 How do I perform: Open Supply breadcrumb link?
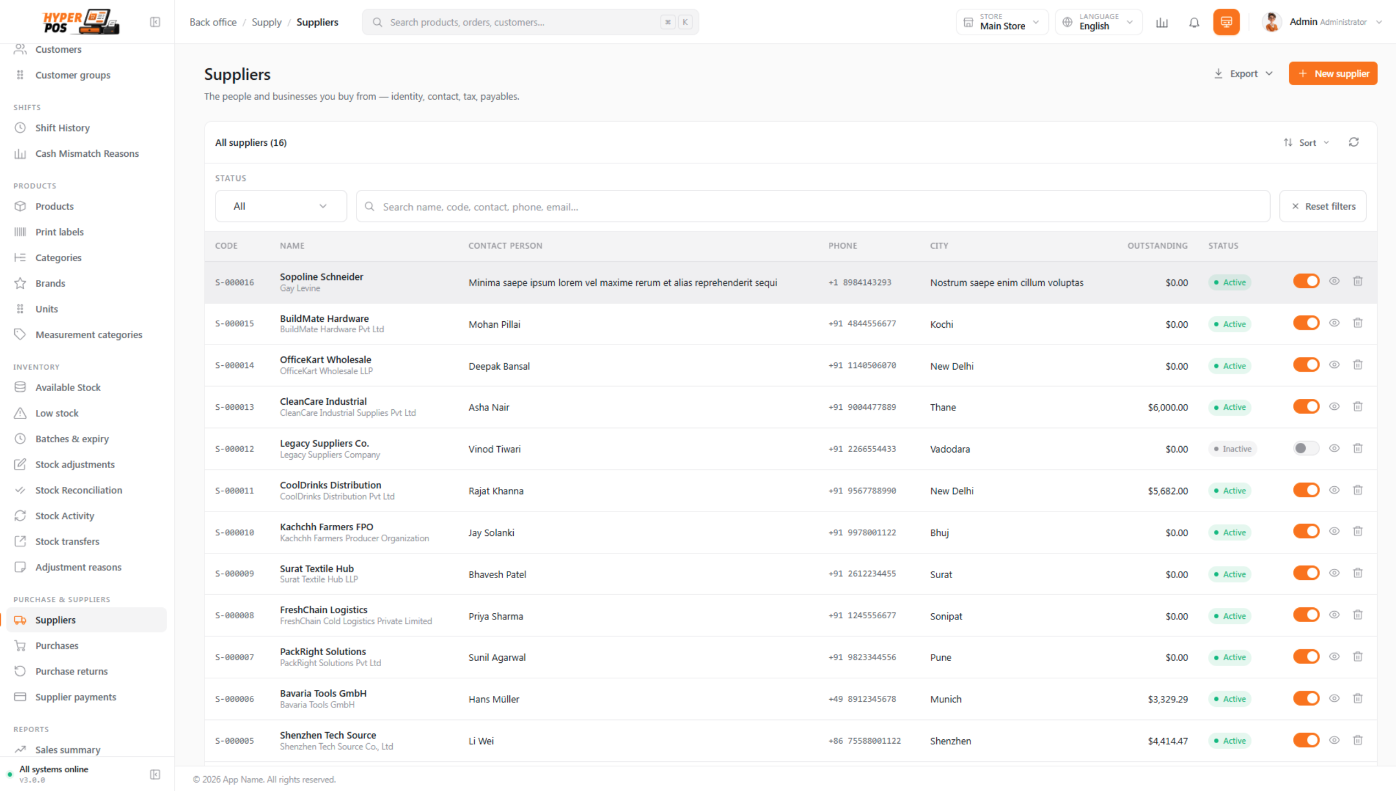[266, 22]
